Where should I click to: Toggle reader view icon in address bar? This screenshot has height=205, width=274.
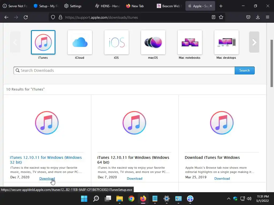tap(213, 17)
